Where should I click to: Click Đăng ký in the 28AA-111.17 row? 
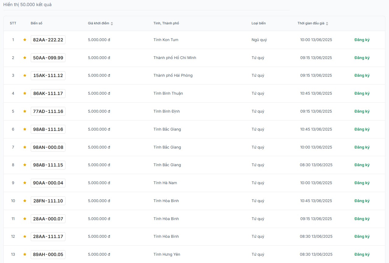[x=362, y=237]
